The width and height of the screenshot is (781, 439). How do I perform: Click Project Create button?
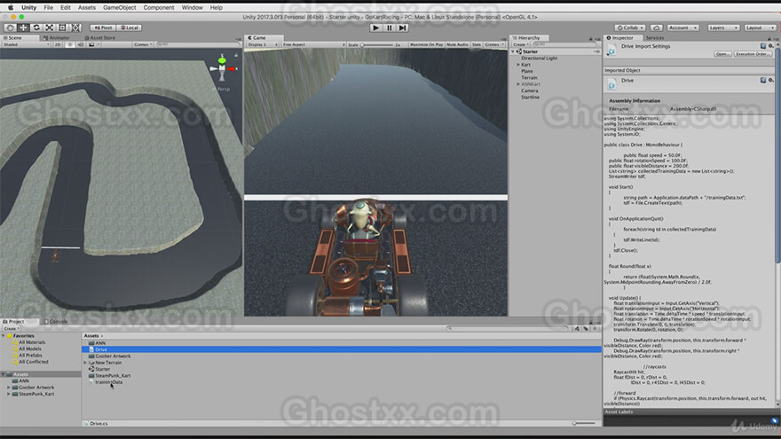click(11, 328)
